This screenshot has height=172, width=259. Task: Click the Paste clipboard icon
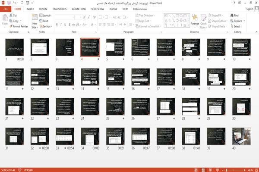click(x=5, y=18)
